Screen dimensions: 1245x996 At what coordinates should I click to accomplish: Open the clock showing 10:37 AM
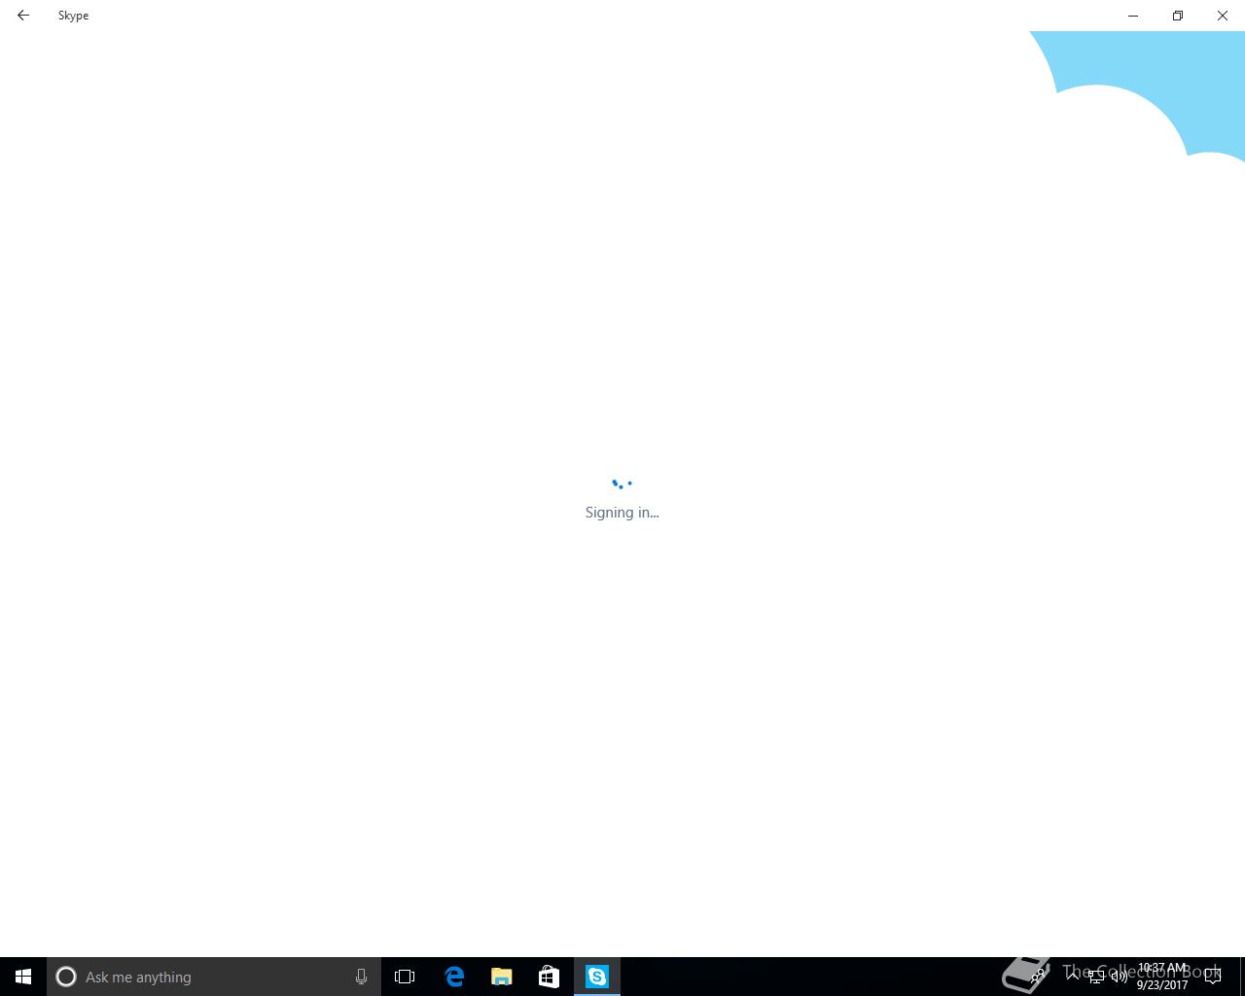[x=1162, y=977]
